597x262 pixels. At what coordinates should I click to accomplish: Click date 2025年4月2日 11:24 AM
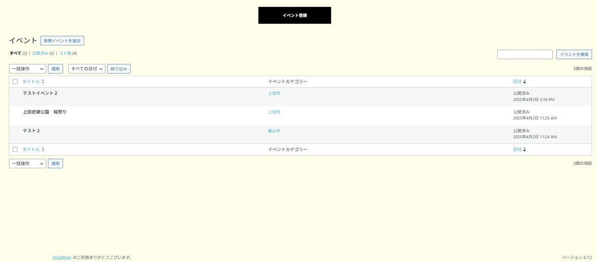(535, 137)
